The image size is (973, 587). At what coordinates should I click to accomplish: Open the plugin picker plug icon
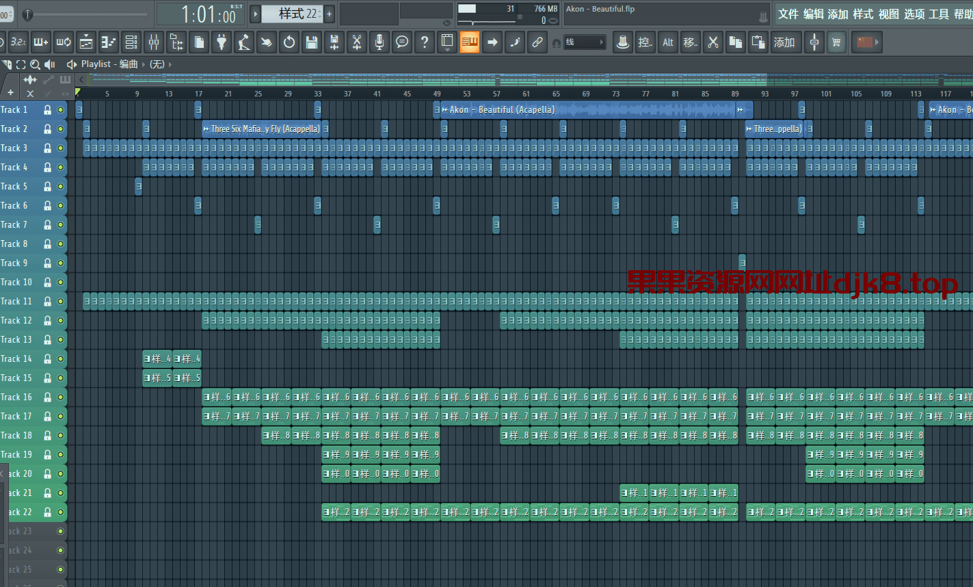pos(221,42)
